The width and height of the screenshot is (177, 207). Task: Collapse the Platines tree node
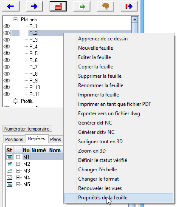pyautogui.click(x=15, y=20)
